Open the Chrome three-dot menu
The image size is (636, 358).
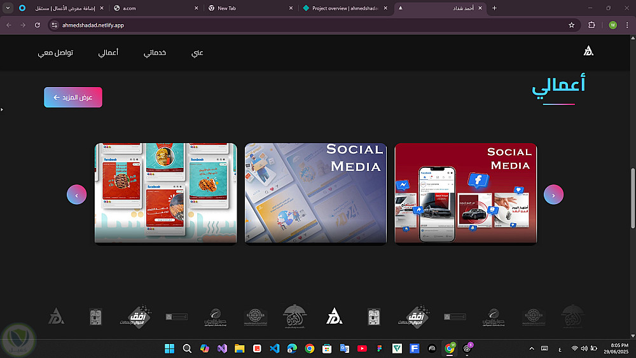tap(627, 25)
